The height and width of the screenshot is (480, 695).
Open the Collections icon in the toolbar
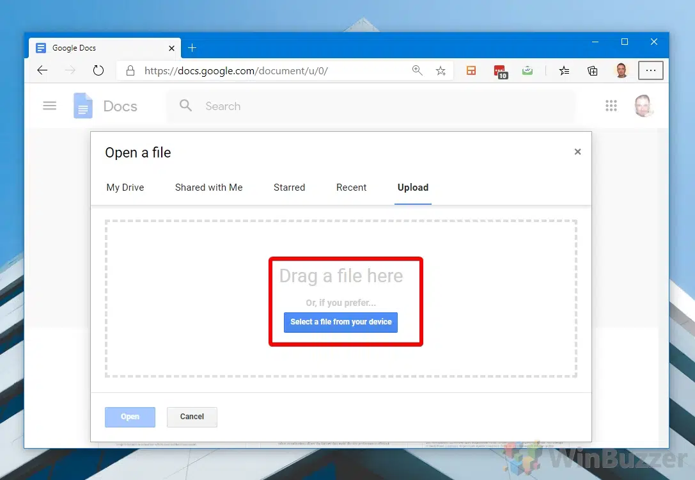click(x=593, y=70)
